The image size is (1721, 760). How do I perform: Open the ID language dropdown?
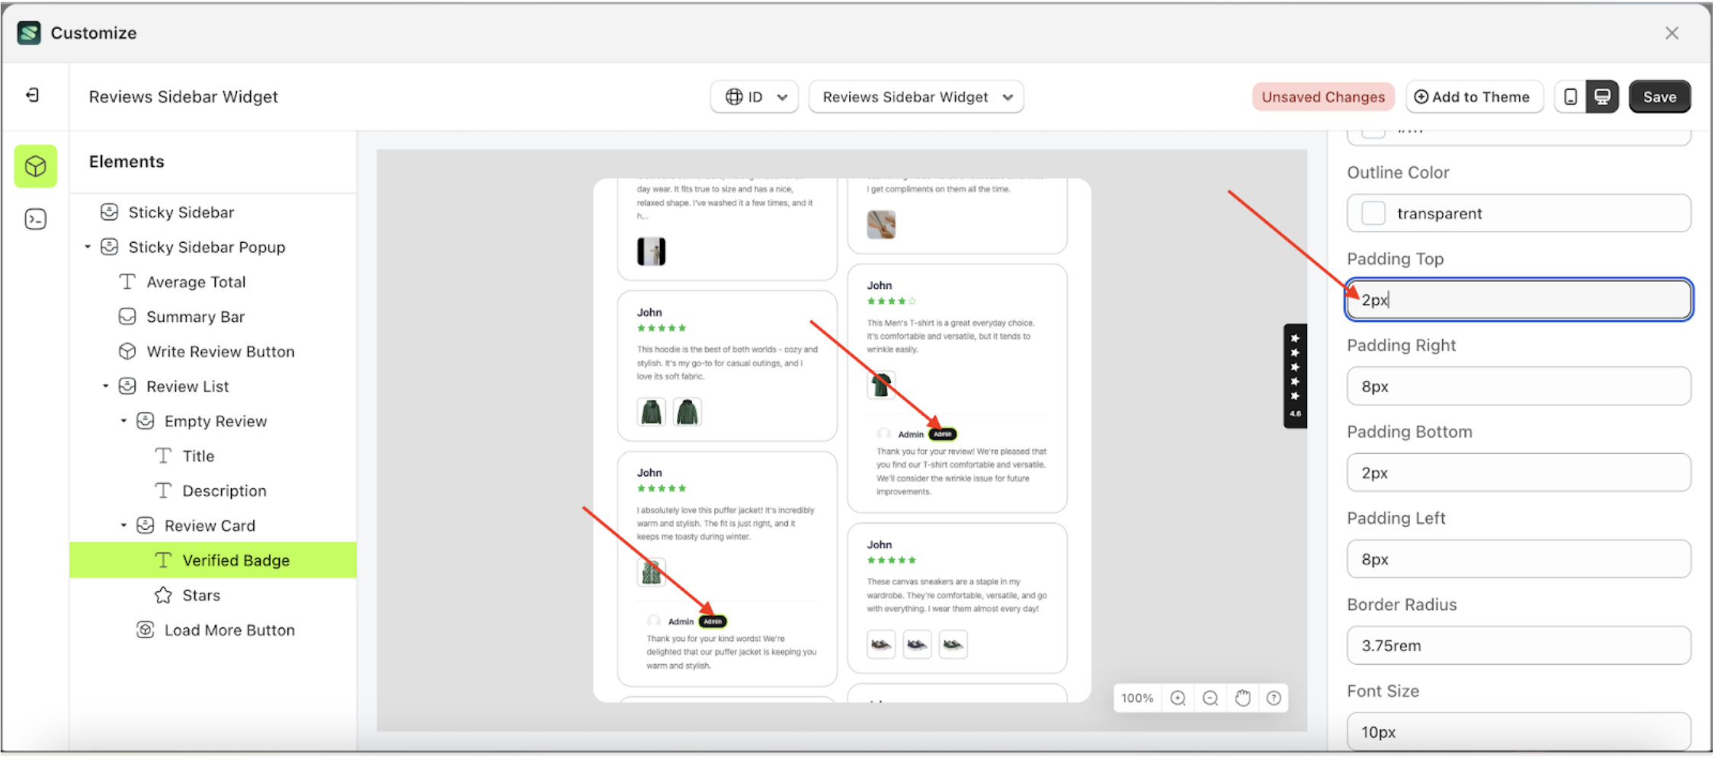click(x=755, y=97)
